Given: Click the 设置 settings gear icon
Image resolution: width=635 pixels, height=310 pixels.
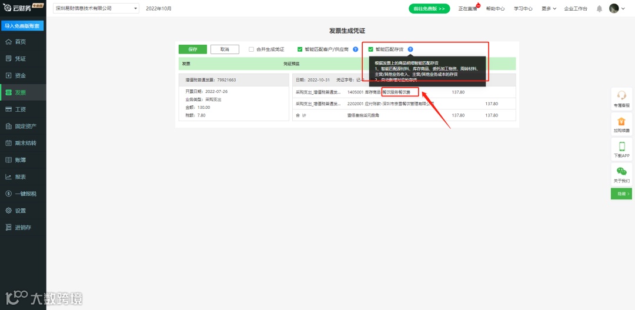Looking at the screenshot, I should click(8, 211).
